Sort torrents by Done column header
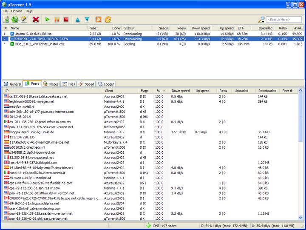This screenshot has width=306, height=230. 113,28
